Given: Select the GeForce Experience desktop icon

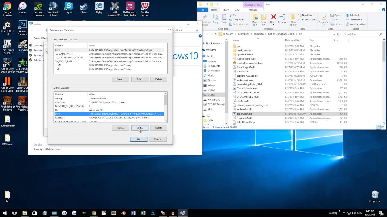Looking at the screenshot, I should (x=38, y=9).
